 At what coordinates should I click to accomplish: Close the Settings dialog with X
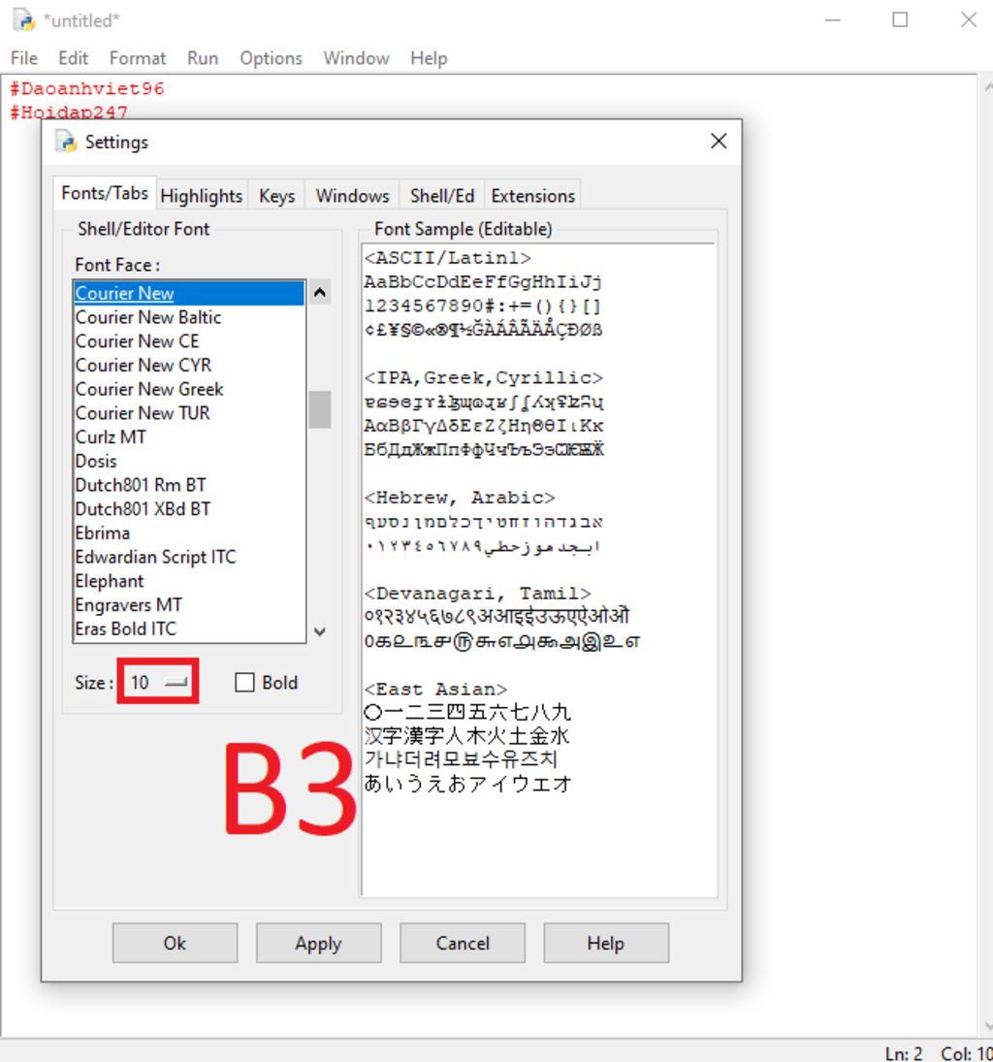tap(718, 142)
